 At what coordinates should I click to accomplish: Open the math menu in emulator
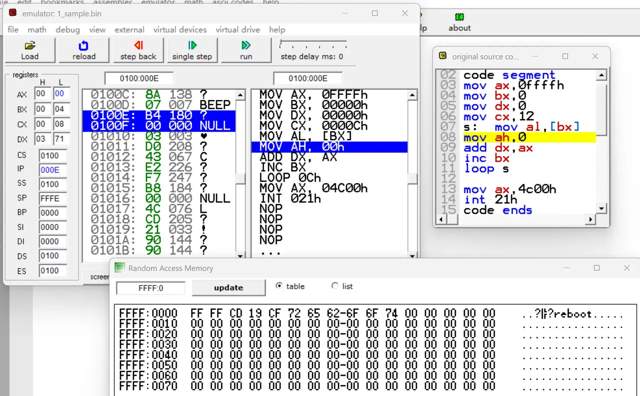tap(37, 30)
